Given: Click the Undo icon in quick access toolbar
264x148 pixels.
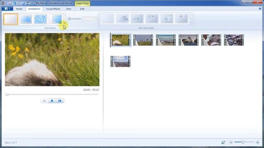Looking at the screenshot, I should pyautogui.click(x=15, y=3).
